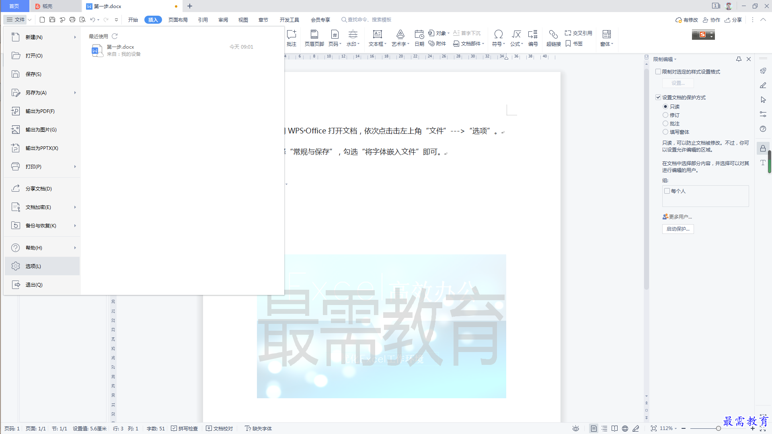Check the 每个人 checkbox

pos(667,191)
